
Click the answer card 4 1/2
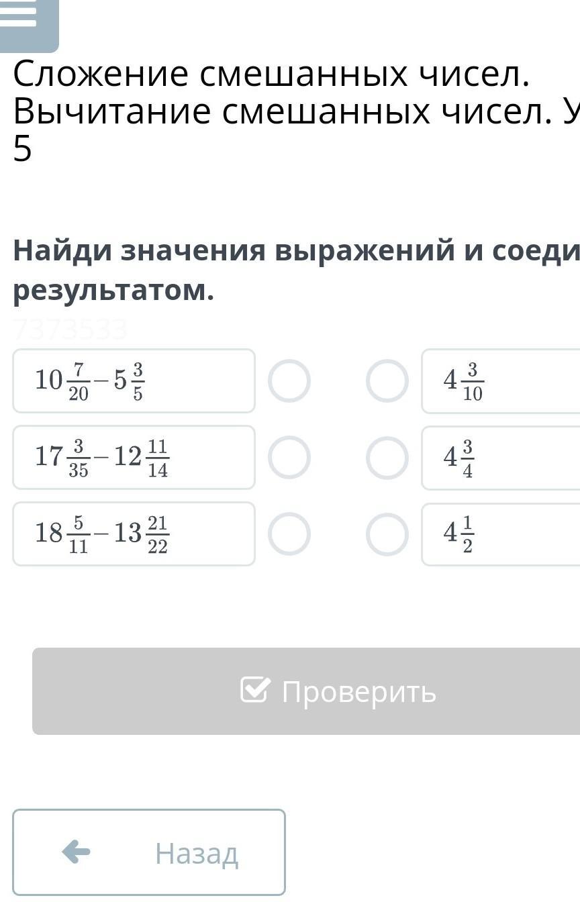[500, 534]
